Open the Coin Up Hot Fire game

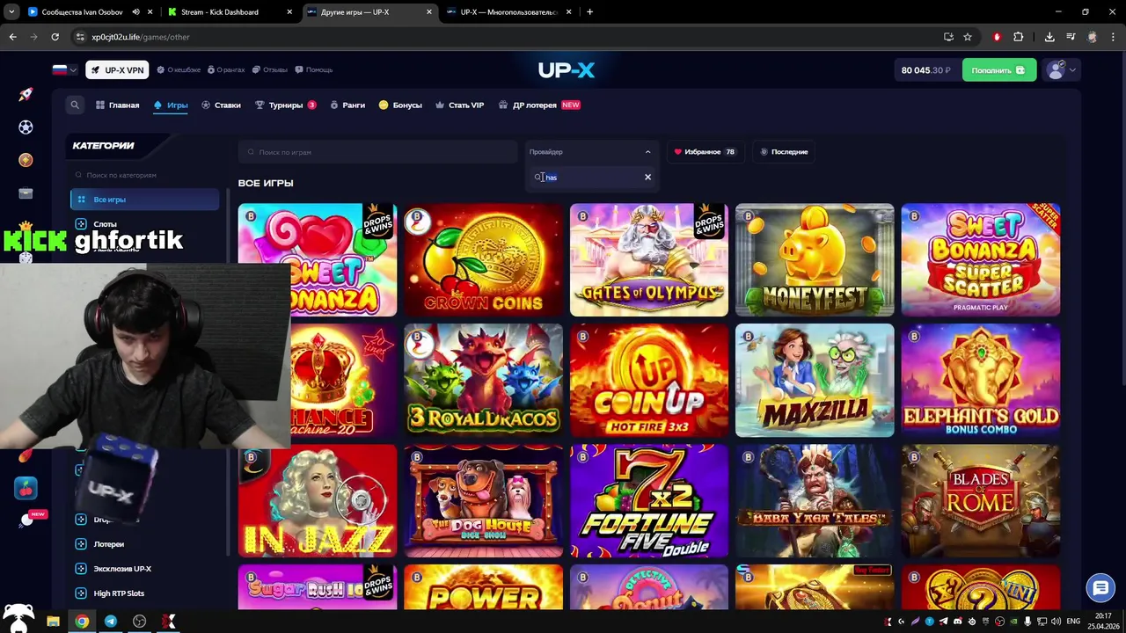pos(649,380)
